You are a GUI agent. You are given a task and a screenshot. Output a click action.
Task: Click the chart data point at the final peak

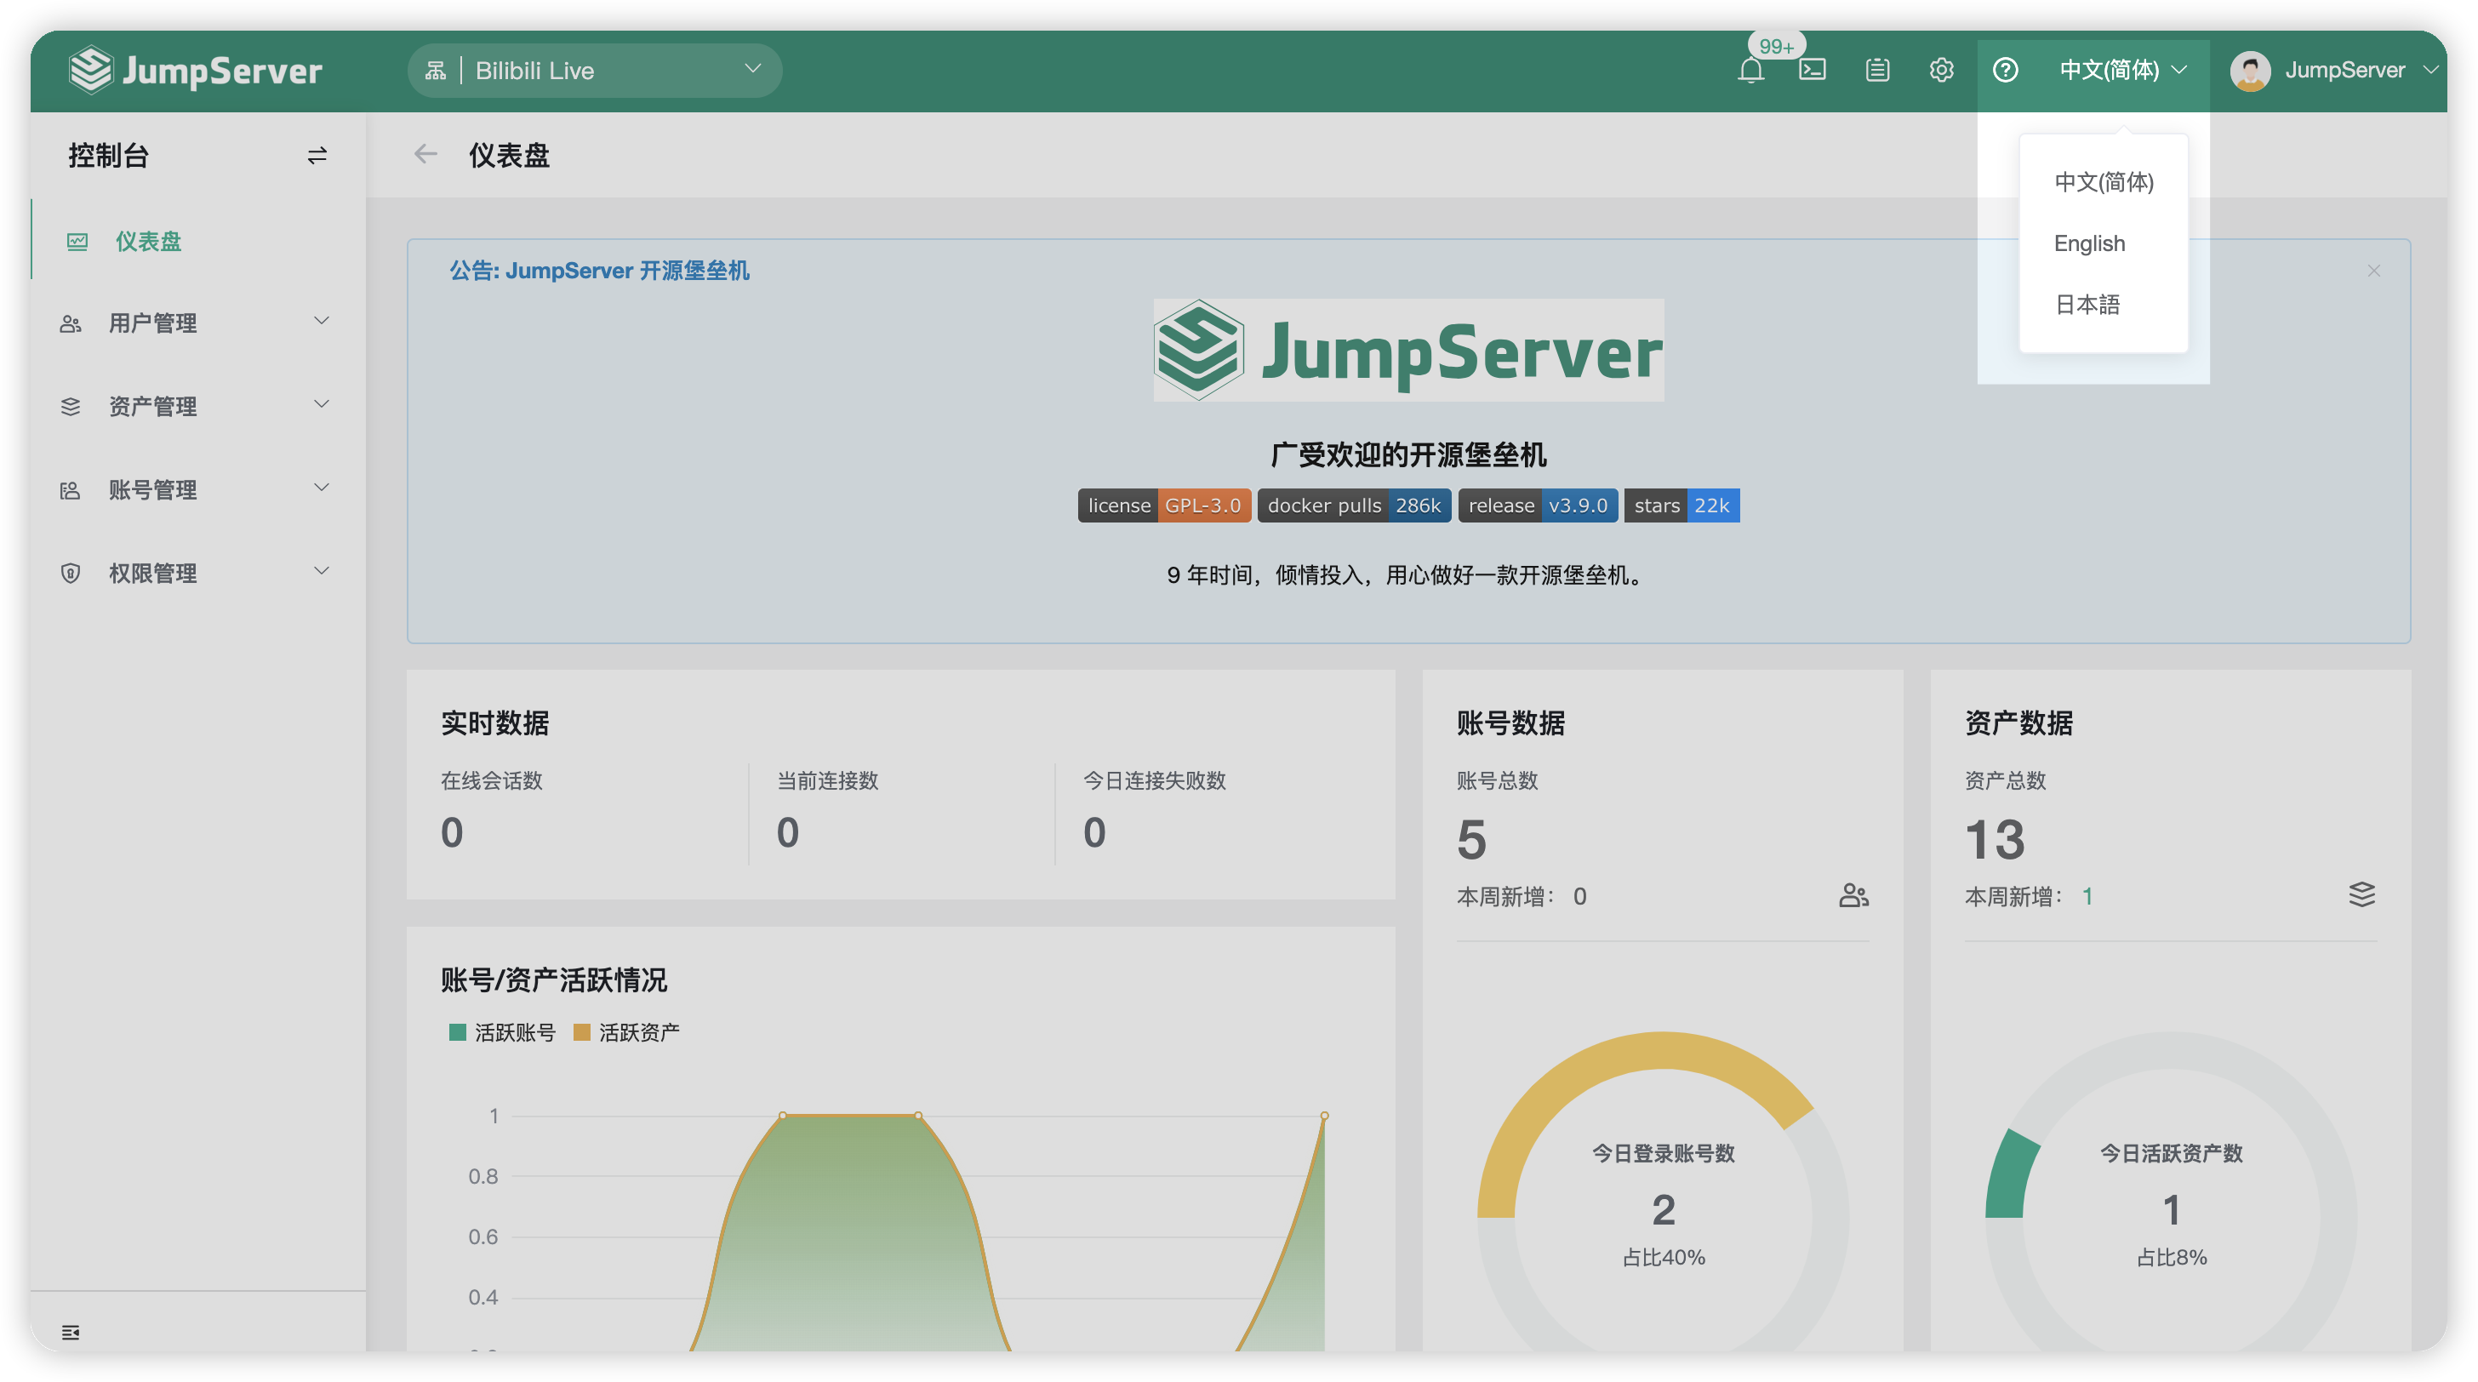(1325, 1116)
